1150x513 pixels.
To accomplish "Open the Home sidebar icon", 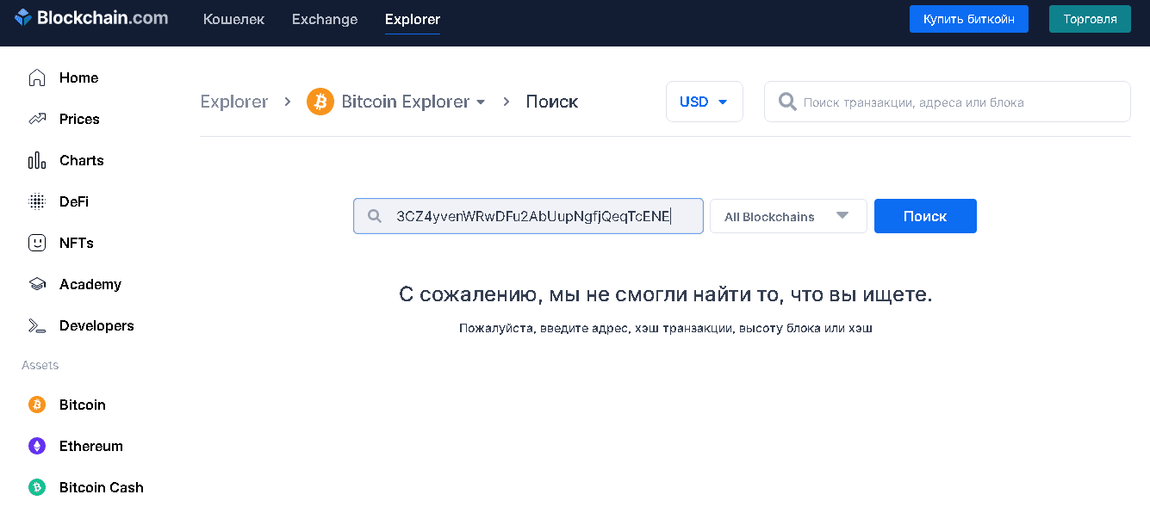I will click(37, 78).
